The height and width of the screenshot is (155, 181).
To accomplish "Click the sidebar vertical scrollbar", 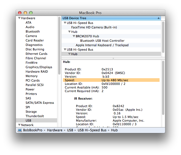I will [59, 46].
